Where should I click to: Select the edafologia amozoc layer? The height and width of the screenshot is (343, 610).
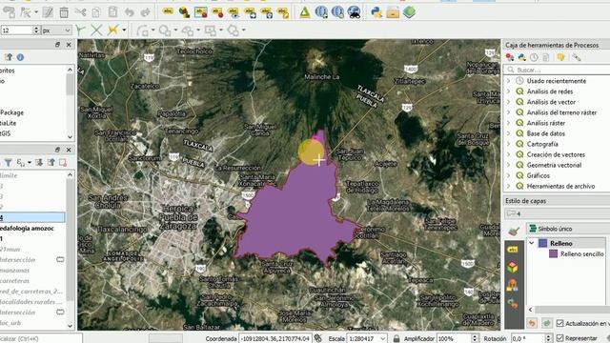(27, 229)
